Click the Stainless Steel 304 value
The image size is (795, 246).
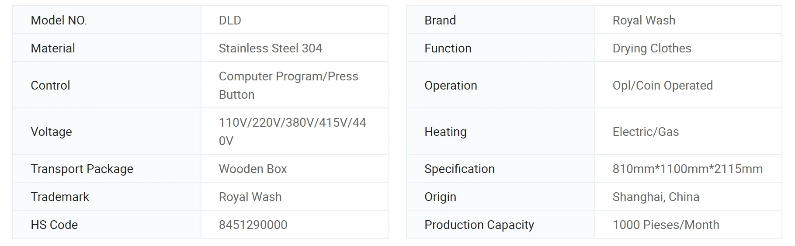270,48
